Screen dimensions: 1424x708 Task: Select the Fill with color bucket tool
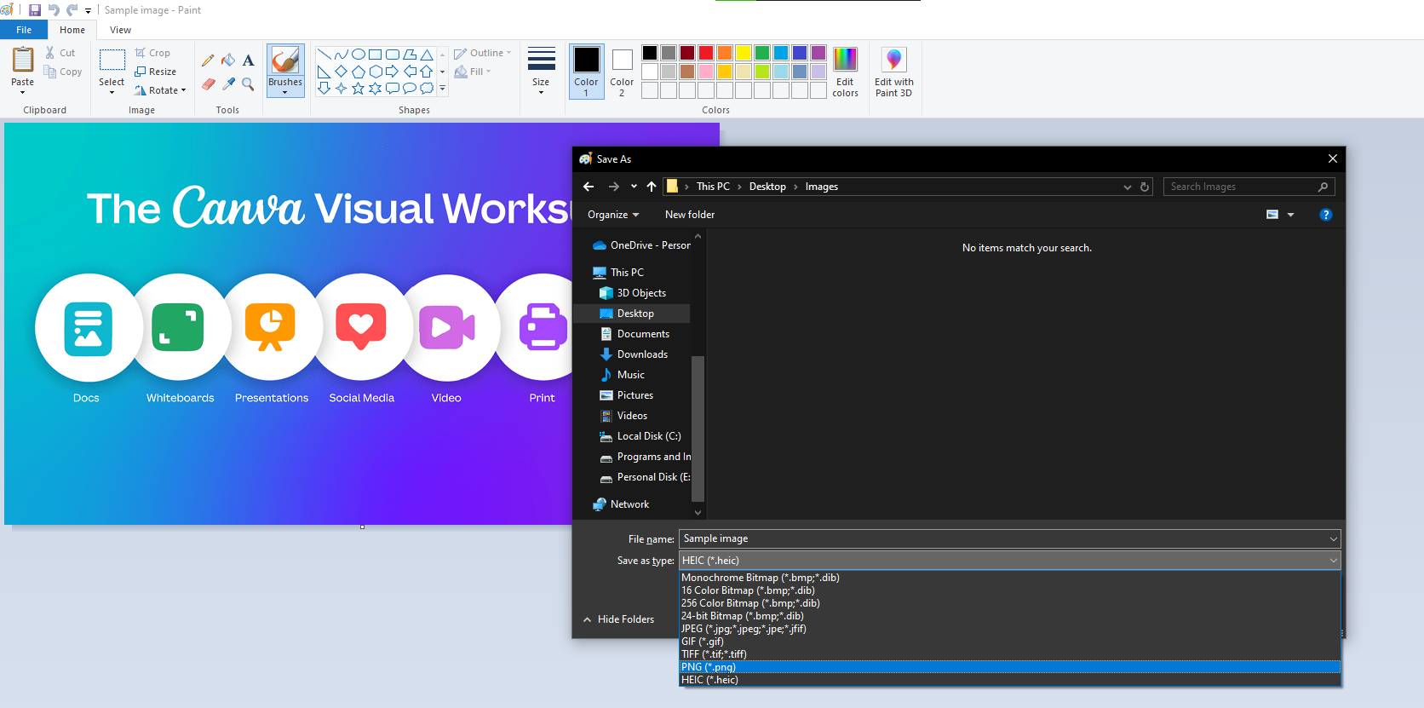(x=228, y=60)
